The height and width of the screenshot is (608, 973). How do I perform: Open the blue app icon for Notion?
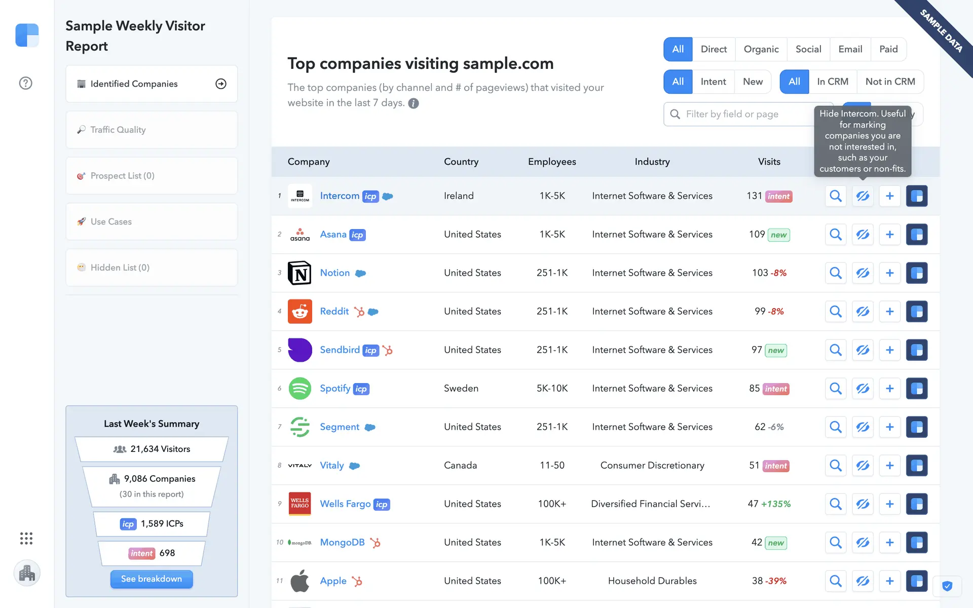click(916, 273)
